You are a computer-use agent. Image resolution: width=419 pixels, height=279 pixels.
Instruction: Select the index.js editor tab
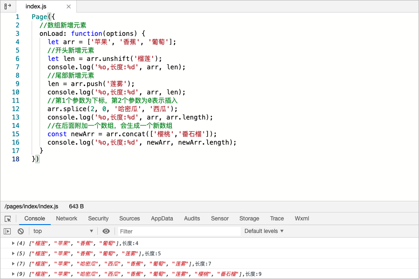point(46,7)
